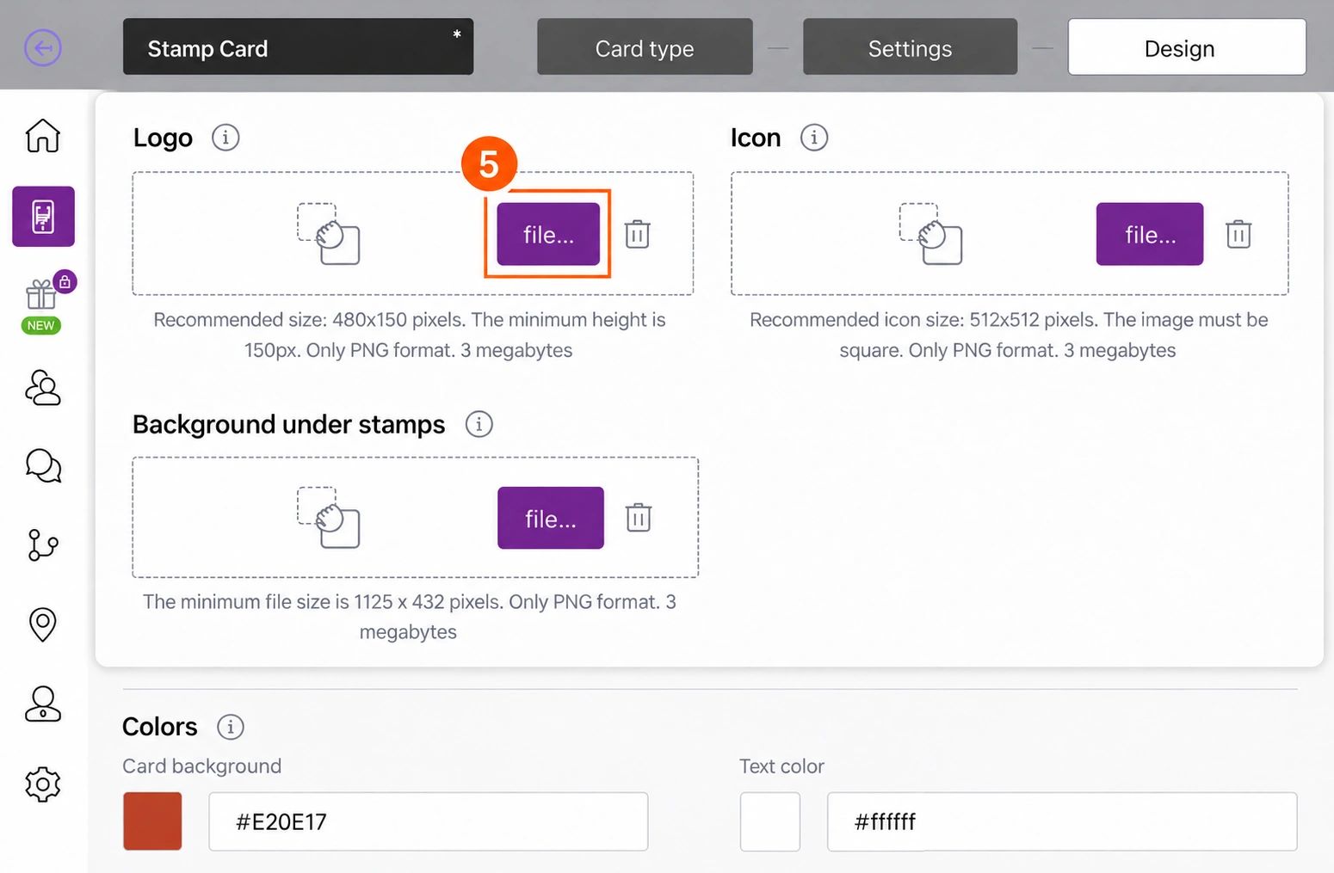1334x873 pixels.
Task: Click the Icon drag-and-drop upload icon
Action: 930,234
